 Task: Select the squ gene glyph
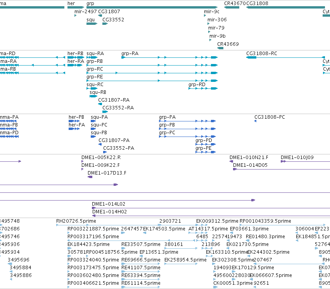92,24
